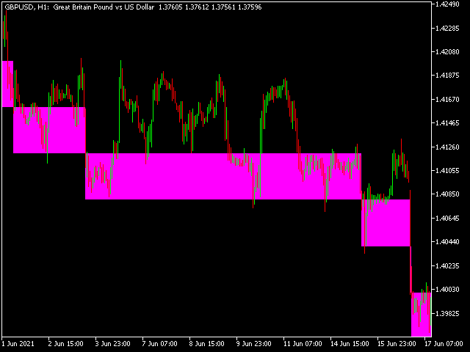The width and height of the screenshot is (470, 352).
Task: Click price label 1.42285
Action: click(447, 29)
